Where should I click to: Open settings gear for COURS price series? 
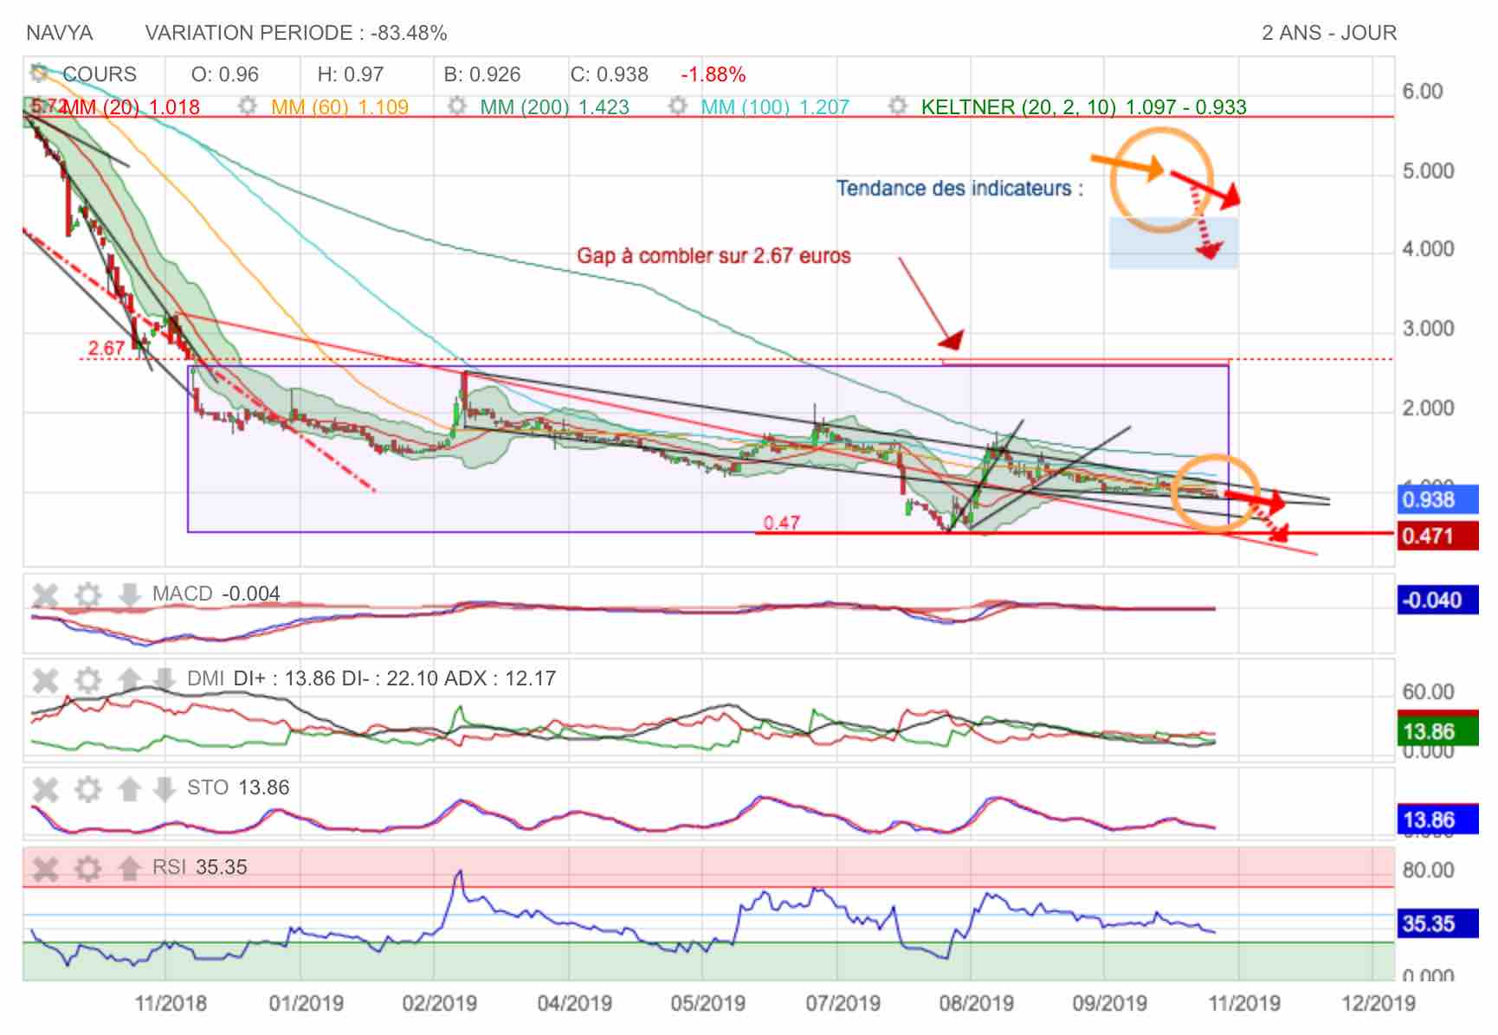point(40,73)
